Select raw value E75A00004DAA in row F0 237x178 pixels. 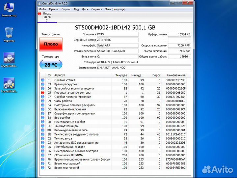click(x=176, y=160)
